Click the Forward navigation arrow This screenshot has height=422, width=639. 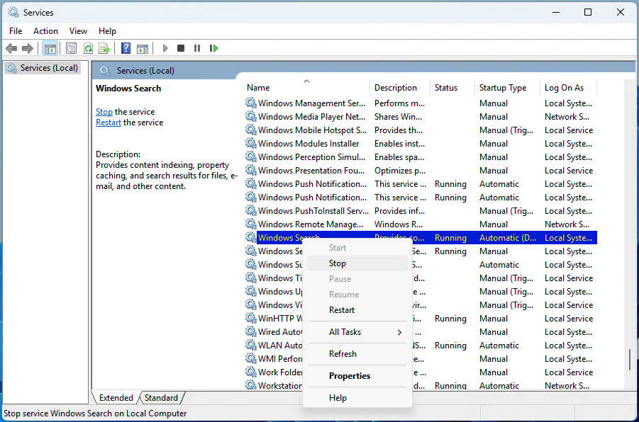[x=28, y=47]
